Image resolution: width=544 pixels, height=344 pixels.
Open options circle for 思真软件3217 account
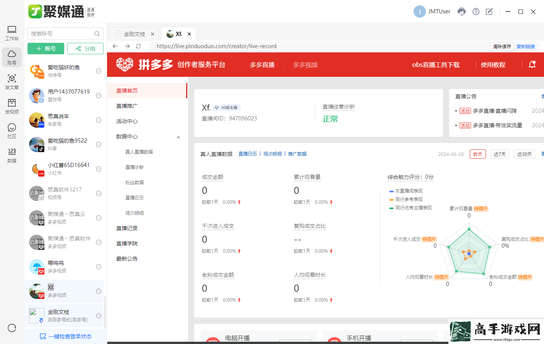[99, 193]
